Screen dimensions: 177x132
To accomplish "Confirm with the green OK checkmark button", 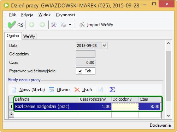I will [x=16, y=25].
